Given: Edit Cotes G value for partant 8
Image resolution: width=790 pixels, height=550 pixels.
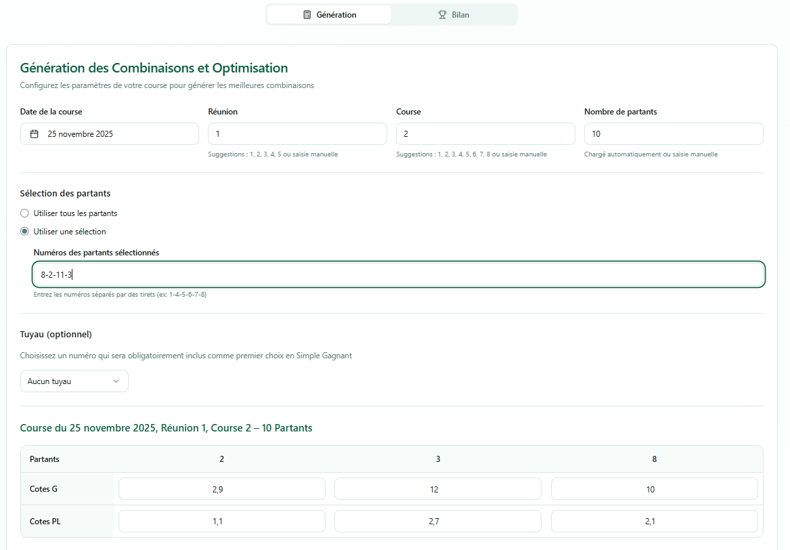Looking at the screenshot, I should (x=654, y=489).
